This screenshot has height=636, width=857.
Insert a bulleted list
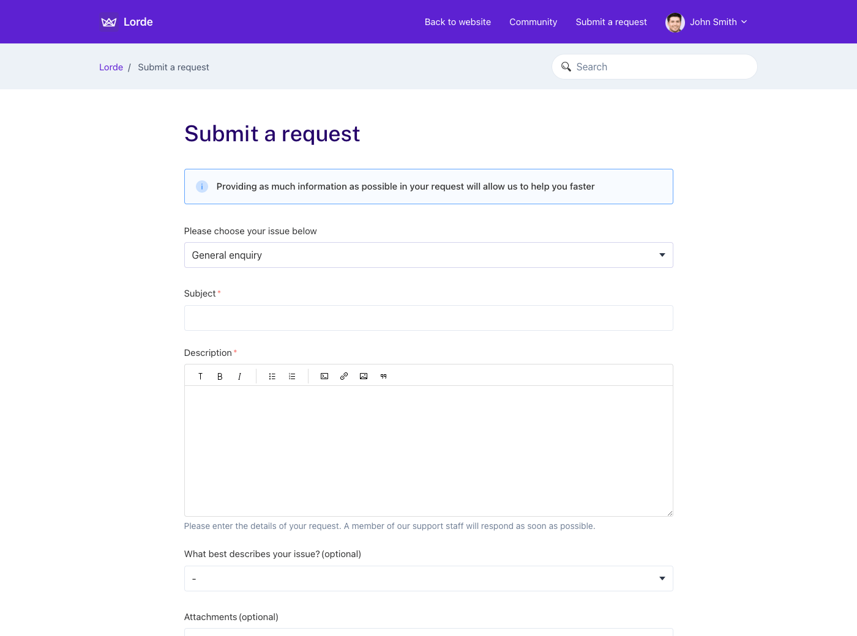pyautogui.click(x=272, y=376)
